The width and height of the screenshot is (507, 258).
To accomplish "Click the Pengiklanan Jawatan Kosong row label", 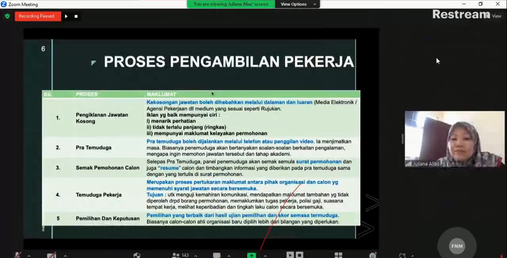I will click(x=102, y=118).
